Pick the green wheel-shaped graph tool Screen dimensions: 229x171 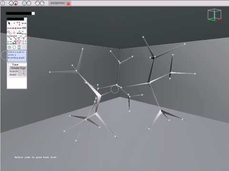tap(10, 47)
